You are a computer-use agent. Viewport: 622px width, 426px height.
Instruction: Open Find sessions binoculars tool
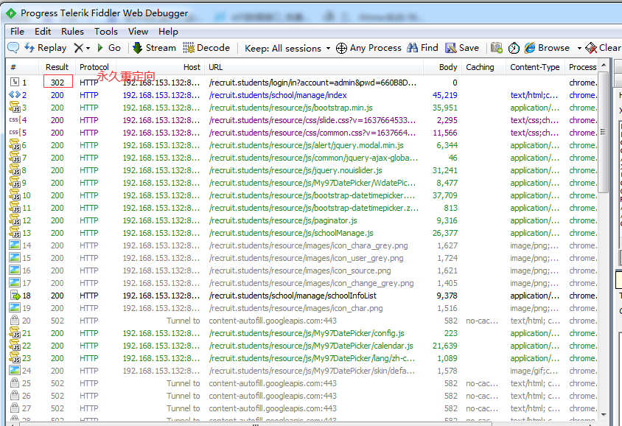pos(422,48)
